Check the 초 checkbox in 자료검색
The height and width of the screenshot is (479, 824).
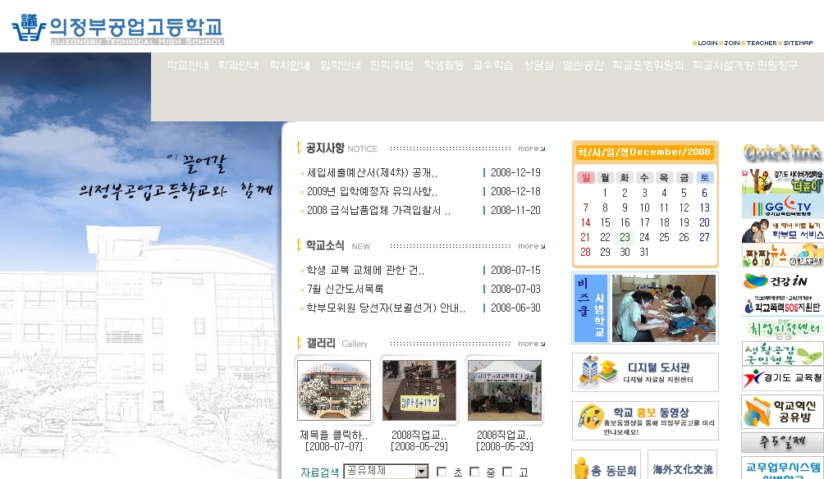[442, 472]
